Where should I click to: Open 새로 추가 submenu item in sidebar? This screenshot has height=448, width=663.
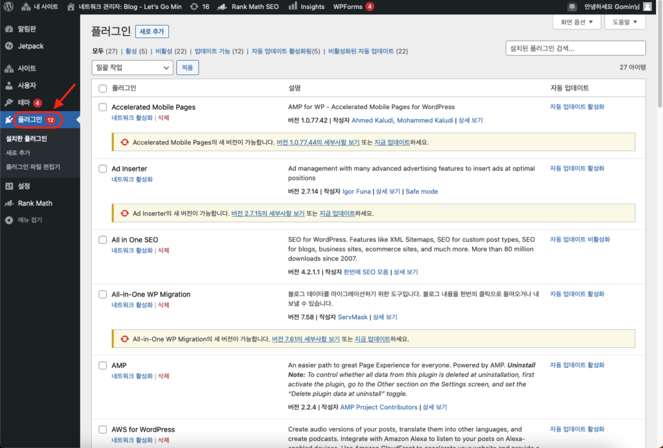click(17, 153)
